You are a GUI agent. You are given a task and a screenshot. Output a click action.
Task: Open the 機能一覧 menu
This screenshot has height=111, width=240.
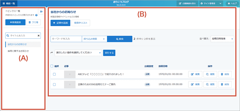tap(9, 3)
